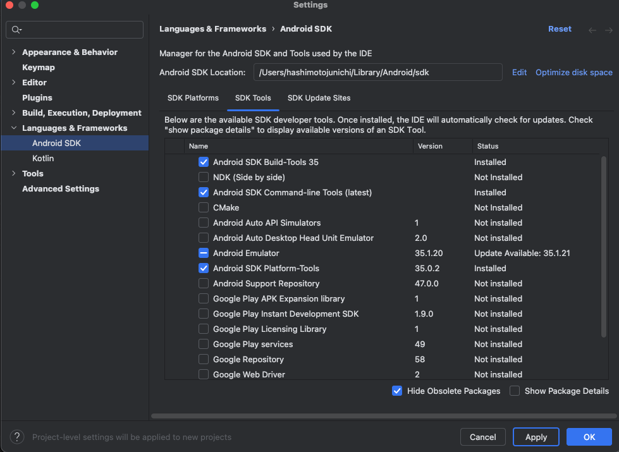Check Google Play APK Expansion library

(204, 299)
